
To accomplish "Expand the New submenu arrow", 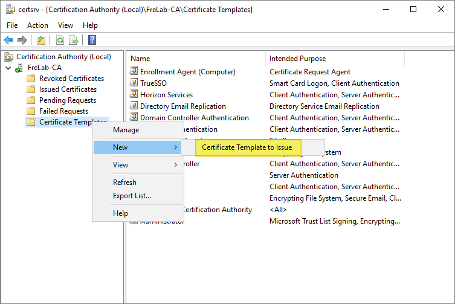I will point(175,147).
